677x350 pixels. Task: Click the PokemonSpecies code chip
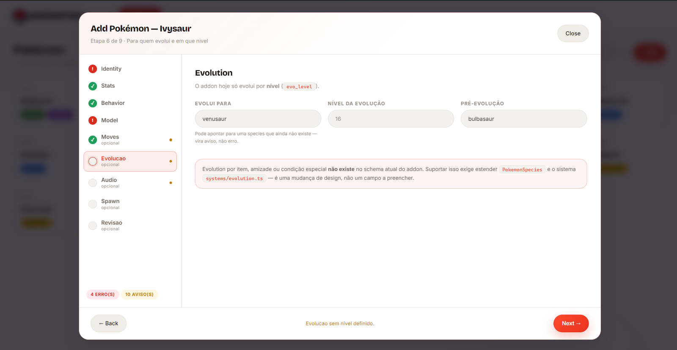click(522, 169)
